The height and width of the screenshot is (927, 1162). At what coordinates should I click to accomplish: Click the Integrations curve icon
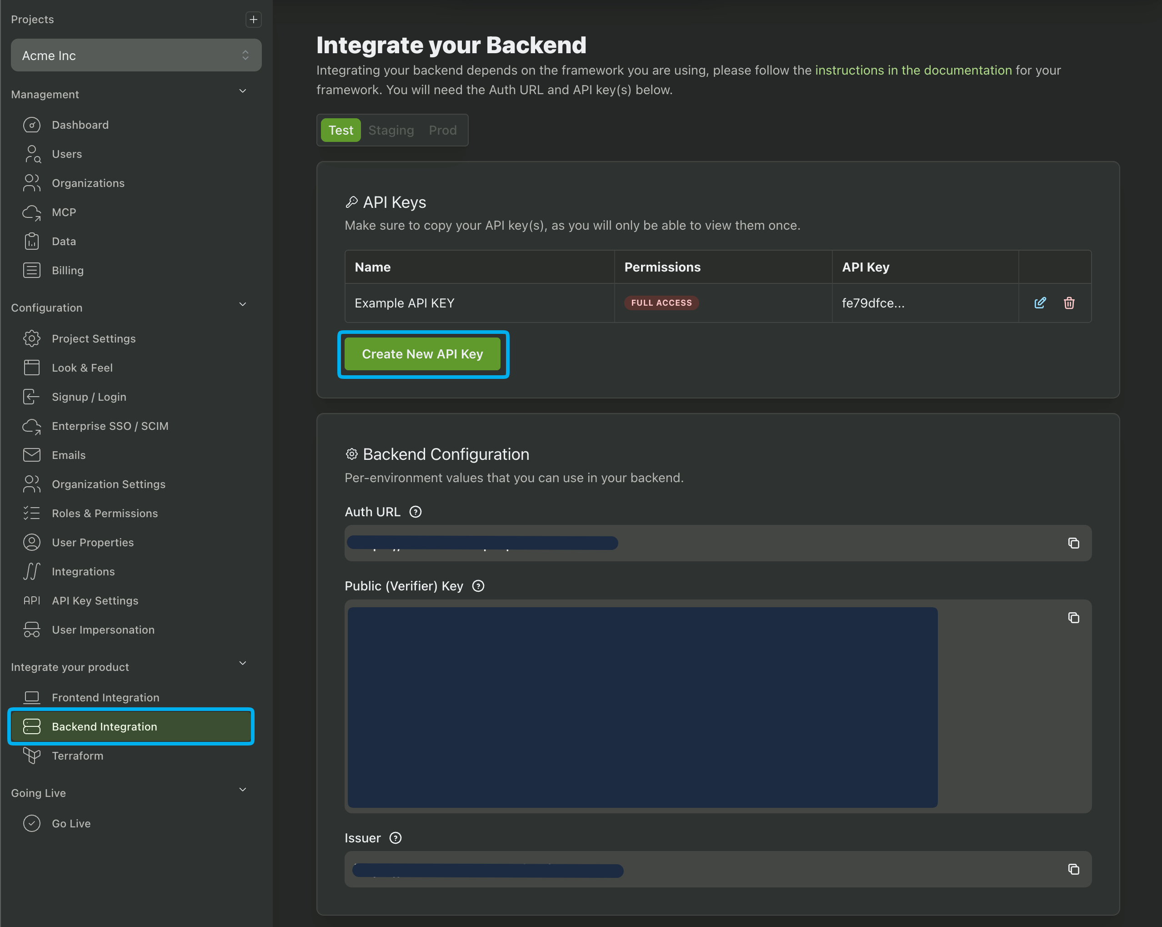point(32,572)
